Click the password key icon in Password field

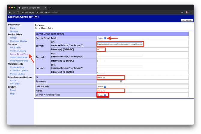click(121, 81)
